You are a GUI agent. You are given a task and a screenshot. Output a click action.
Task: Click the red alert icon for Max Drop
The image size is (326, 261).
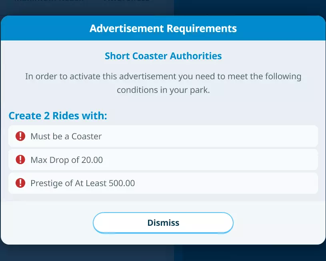pyautogui.click(x=20, y=160)
